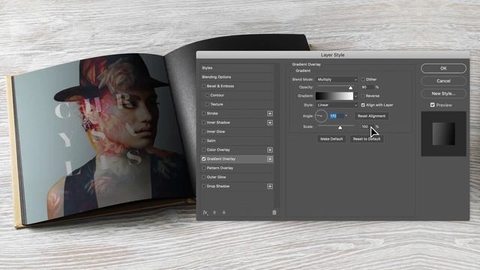Click the Angle value field
The image size is (480, 270).
click(x=337, y=116)
